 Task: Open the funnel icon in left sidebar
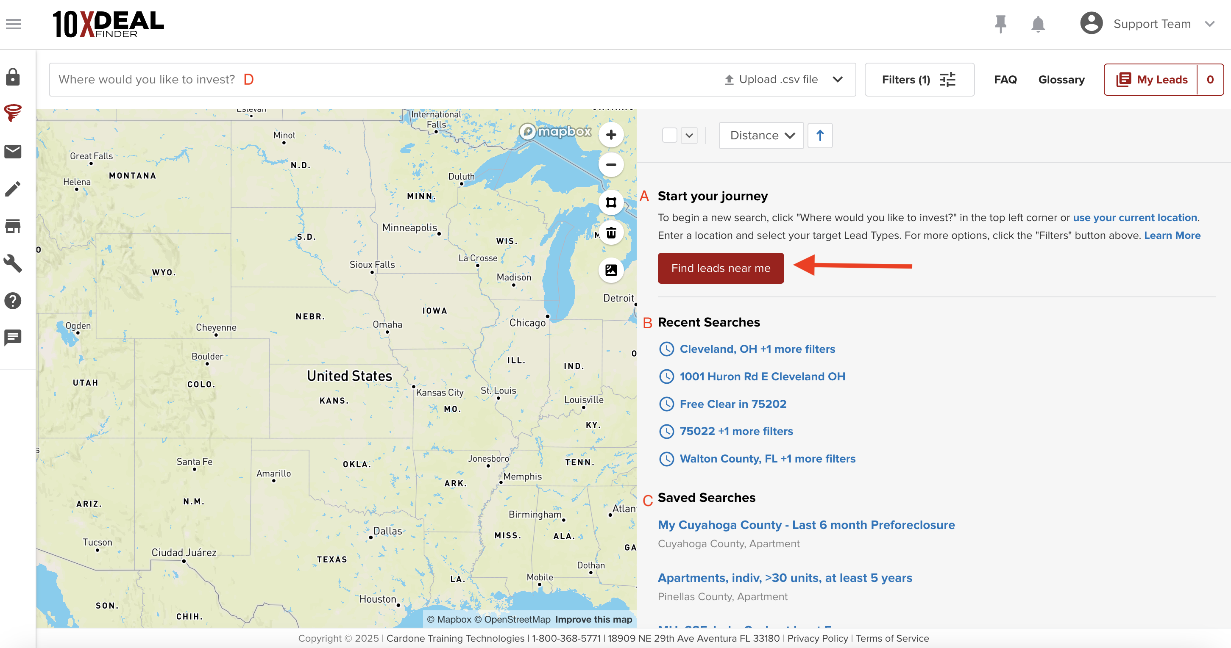[13, 114]
